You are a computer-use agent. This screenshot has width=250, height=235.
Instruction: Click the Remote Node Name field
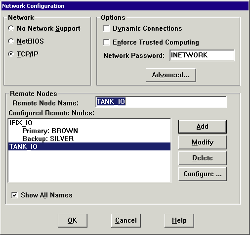point(161,102)
